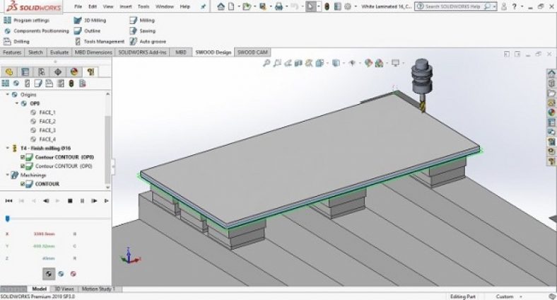Open the Insert menu
The image size is (557, 300).
pos(125,6)
